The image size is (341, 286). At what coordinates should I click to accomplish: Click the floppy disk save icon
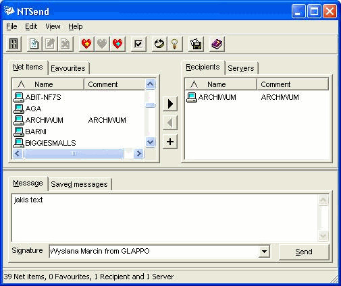[196, 44]
